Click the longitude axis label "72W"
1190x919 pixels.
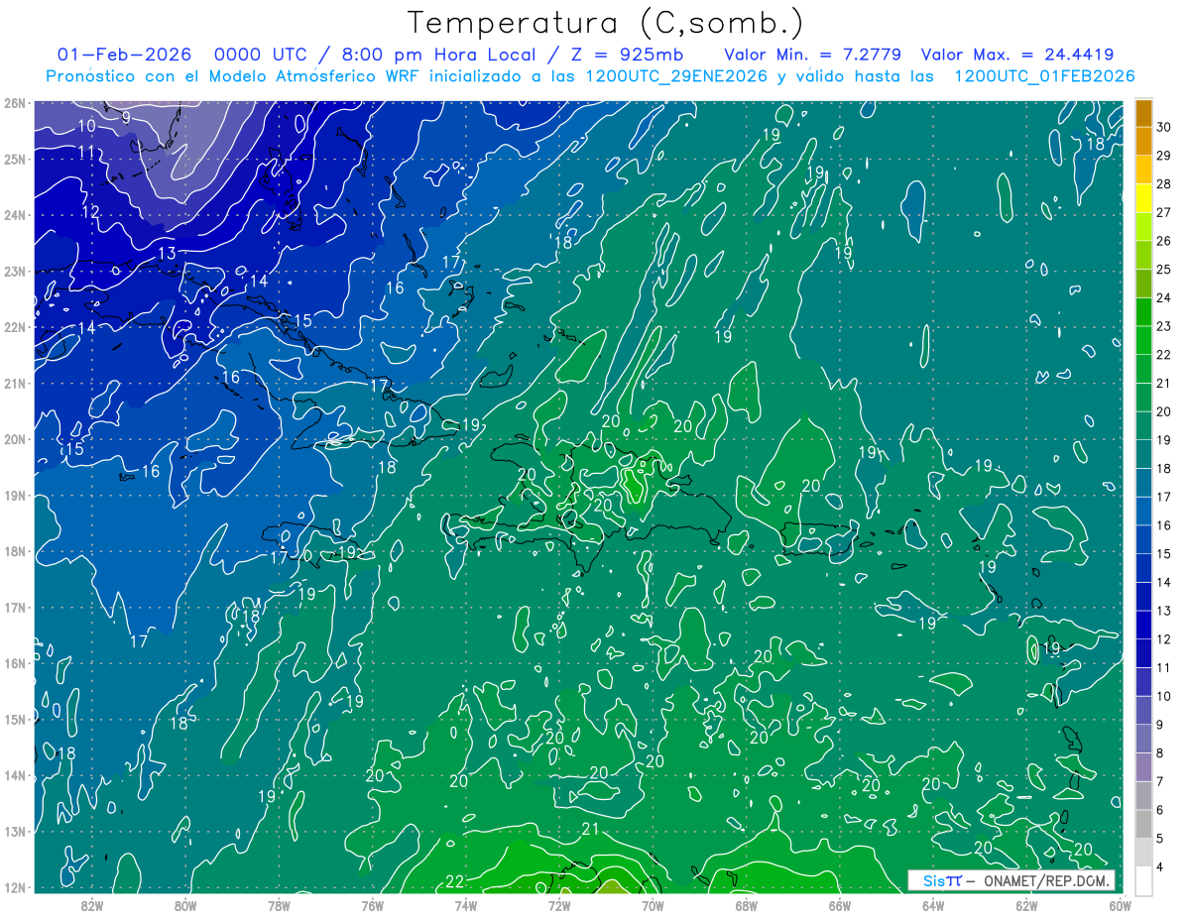[x=559, y=905]
